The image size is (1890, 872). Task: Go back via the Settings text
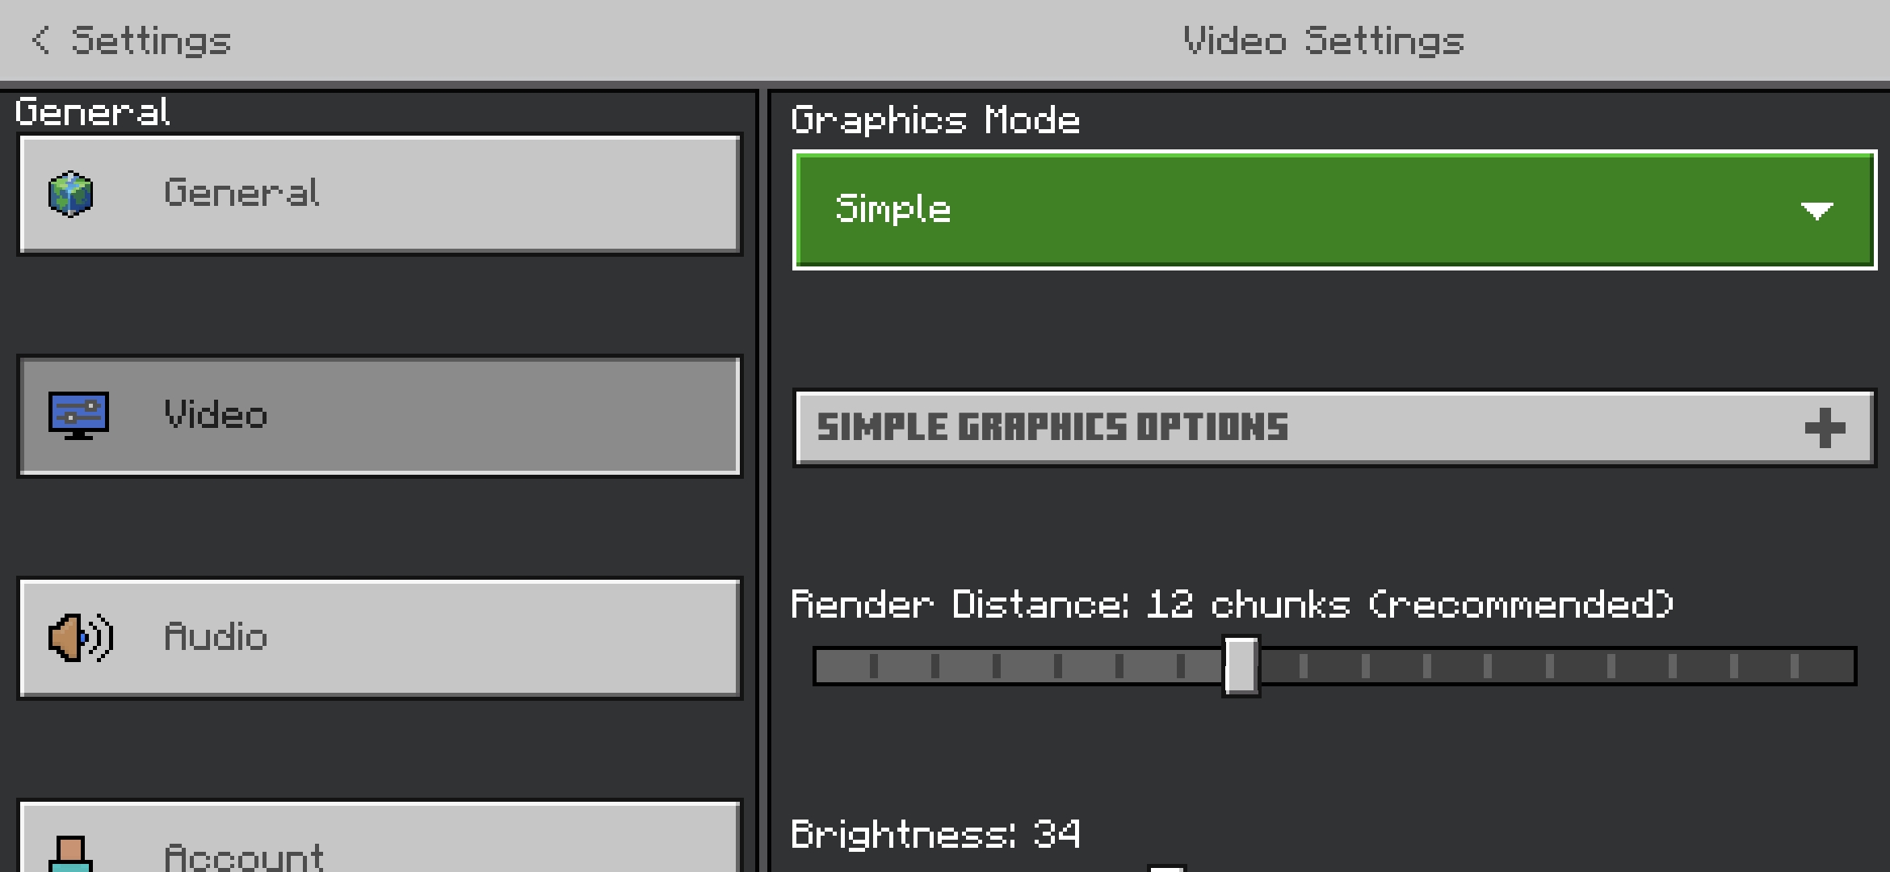[x=151, y=40]
